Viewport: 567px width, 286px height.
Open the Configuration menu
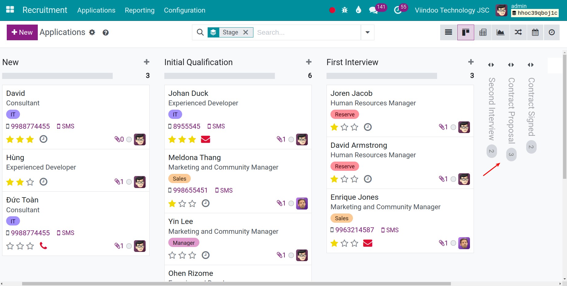[x=185, y=10]
